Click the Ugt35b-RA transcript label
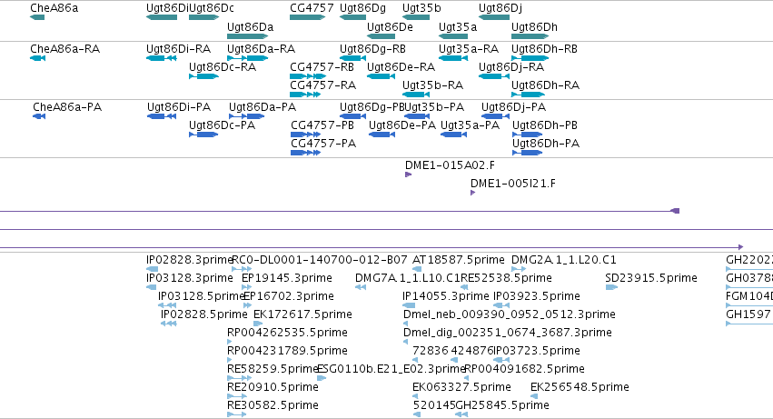 [x=433, y=85]
